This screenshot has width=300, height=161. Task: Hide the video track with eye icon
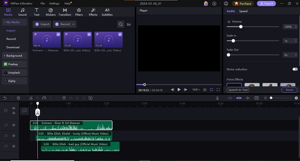click(x=13, y=108)
